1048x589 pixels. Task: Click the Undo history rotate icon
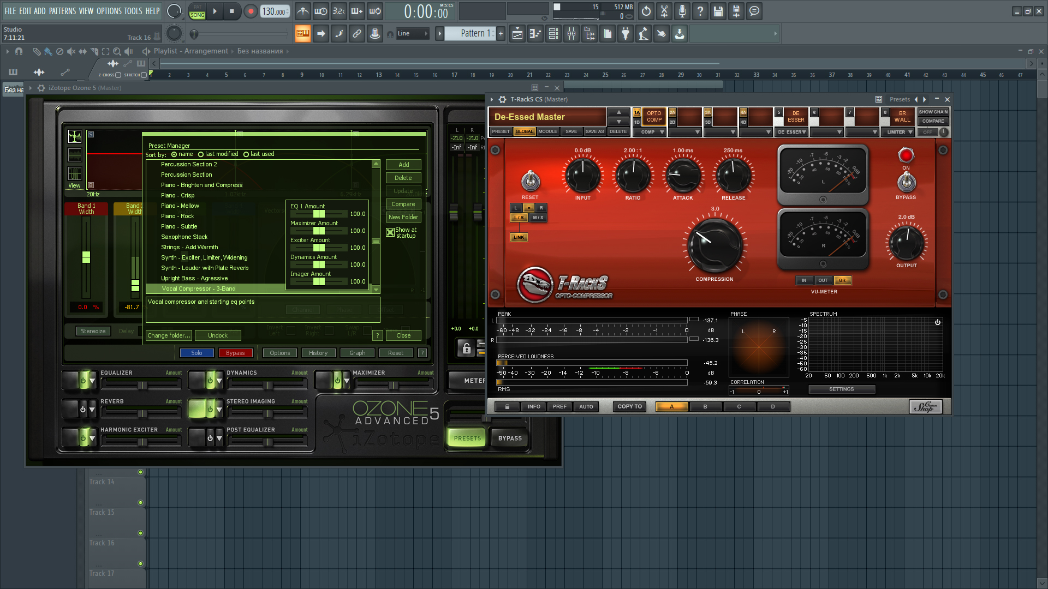point(646,11)
